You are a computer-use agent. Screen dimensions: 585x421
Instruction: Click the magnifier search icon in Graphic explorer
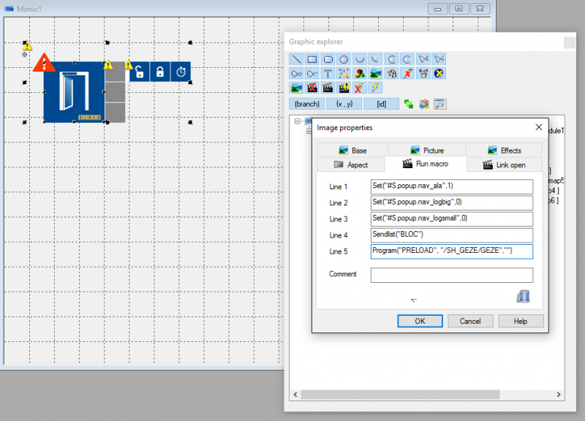click(x=440, y=104)
